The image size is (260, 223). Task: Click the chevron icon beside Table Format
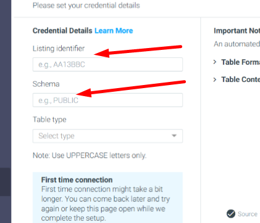(x=215, y=62)
